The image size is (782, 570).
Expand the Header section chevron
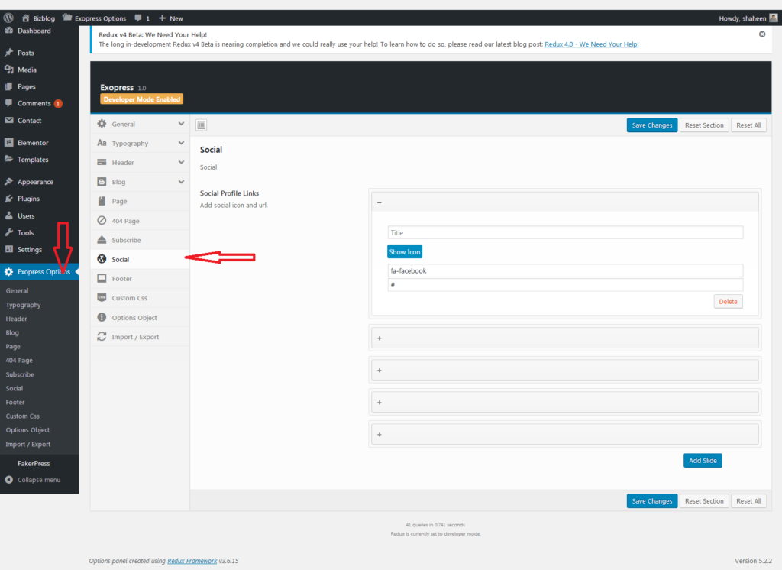181,162
